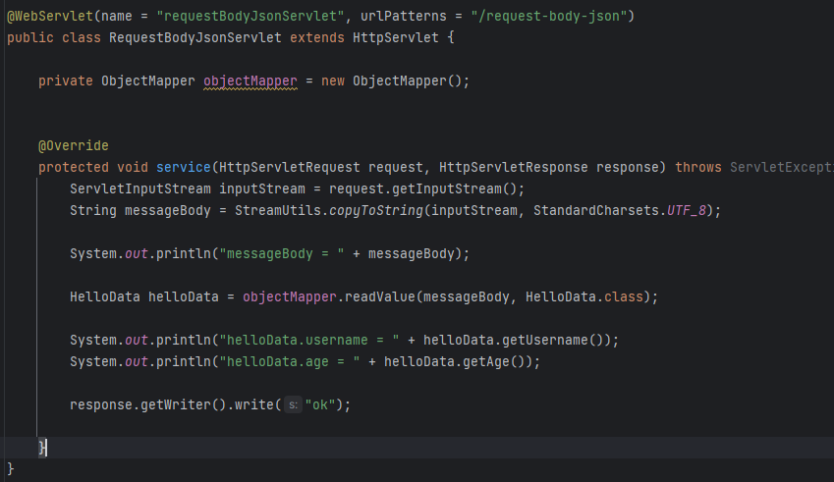This screenshot has width=834, height=482.
Task: Click the "ok" string literal
Action: click(x=320, y=405)
